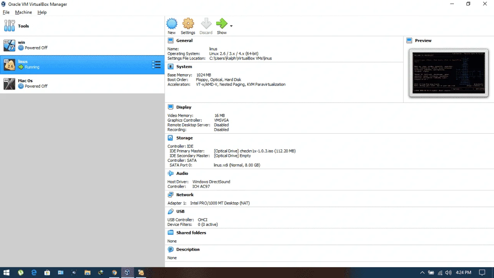Viewport: 494px width, 278px height.
Task: Click the 1024 MB base memory value
Action: click(x=204, y=75)
